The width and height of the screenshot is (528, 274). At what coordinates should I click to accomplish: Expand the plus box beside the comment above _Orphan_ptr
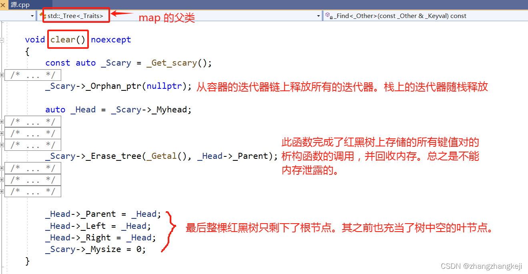2,75
